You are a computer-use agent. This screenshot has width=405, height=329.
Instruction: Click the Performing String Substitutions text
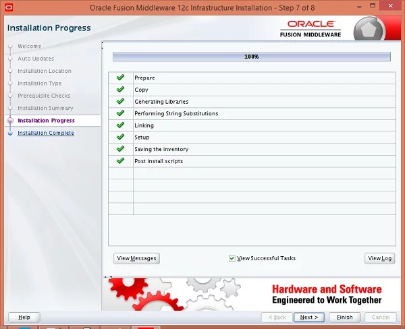(x=176, y=113)
